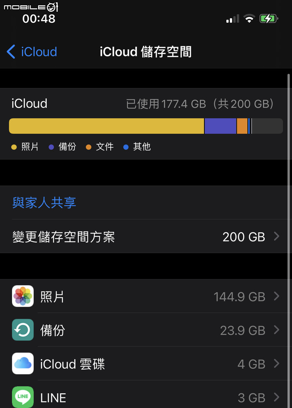Tap 與家人共享 link
Image resolution: width=292 pixels, height=408 pixels.
[x=44, y=203]
